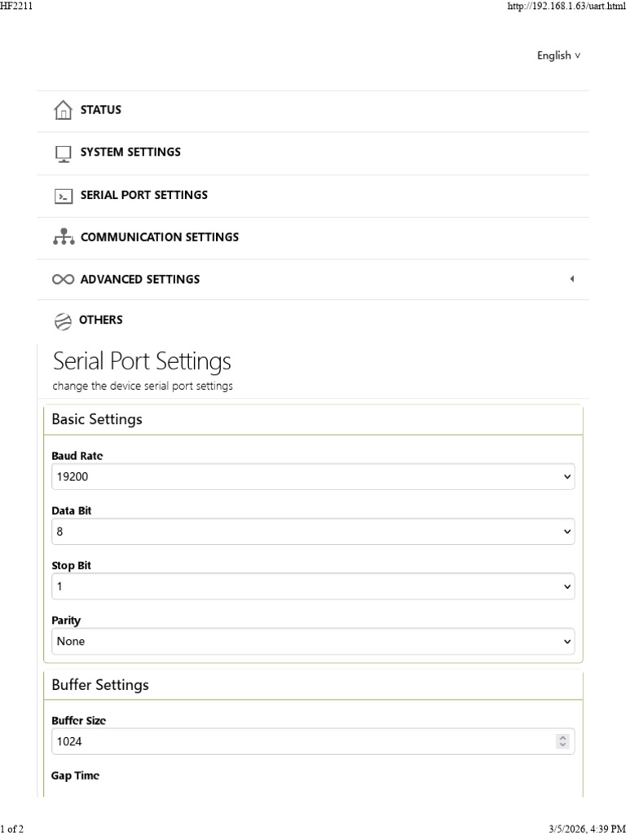Click the '1 of 2' page indicator
This screenshot has width=626, height=835.
click(11, 828)
